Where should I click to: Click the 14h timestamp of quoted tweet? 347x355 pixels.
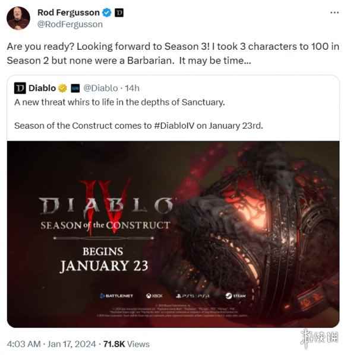[x=132, y=88]
